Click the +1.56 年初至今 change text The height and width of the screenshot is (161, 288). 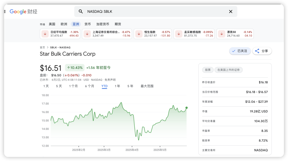pyautogui.click(x=98, y=68)
